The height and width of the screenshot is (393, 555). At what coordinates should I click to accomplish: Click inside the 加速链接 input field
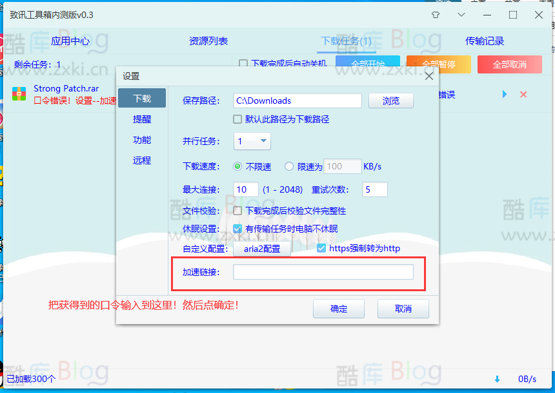pyautogui.click(x=323, y=271)
